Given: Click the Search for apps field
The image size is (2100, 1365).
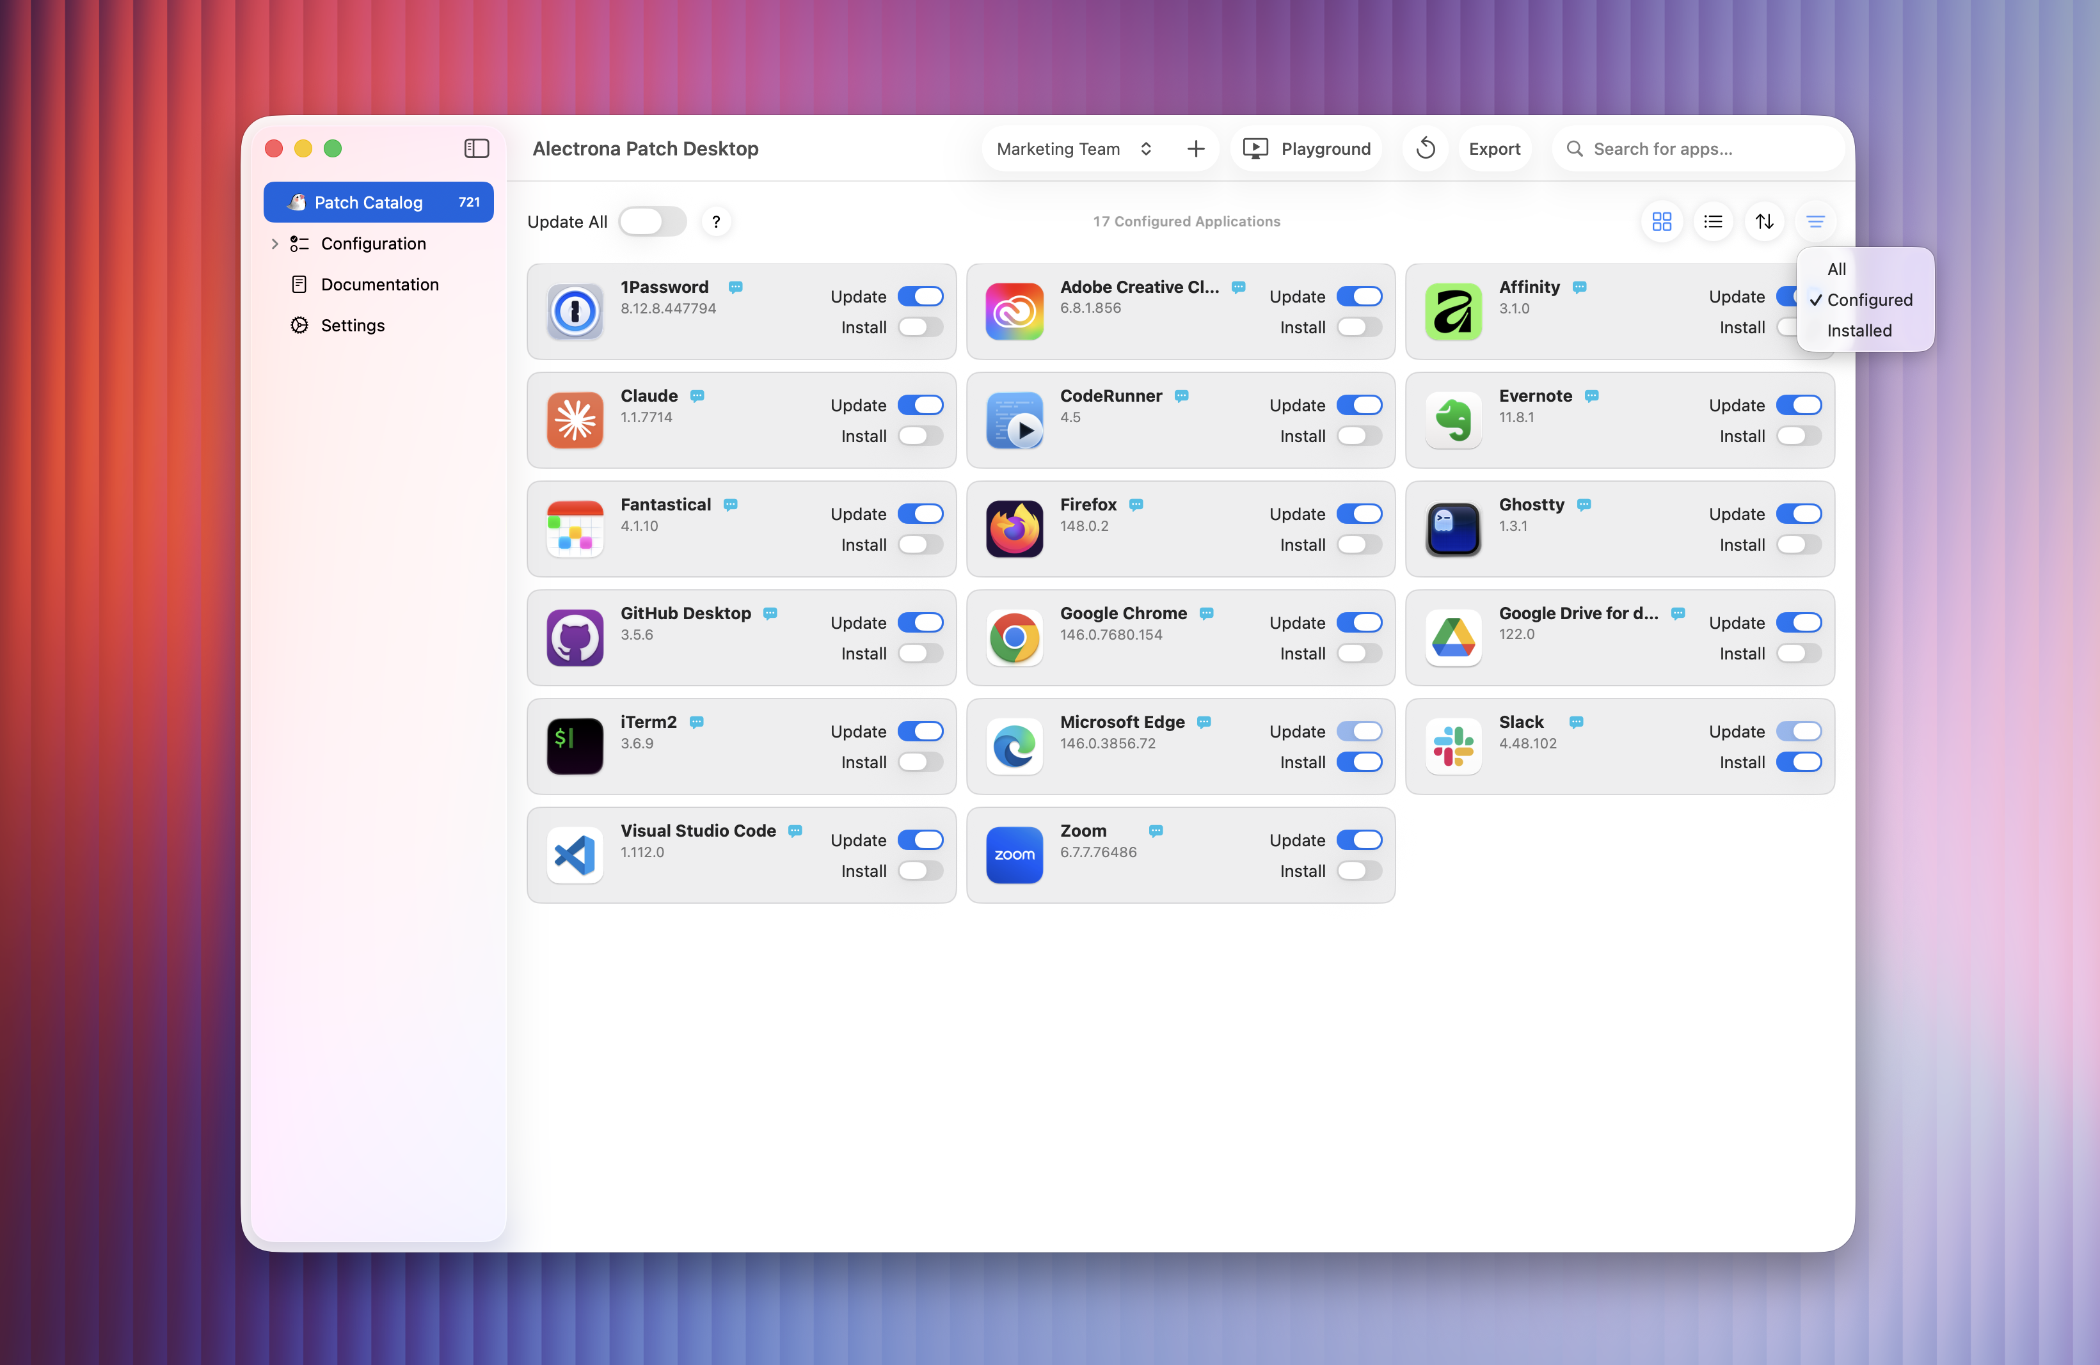Looking at the screenshot, I should pos(1698,148).
